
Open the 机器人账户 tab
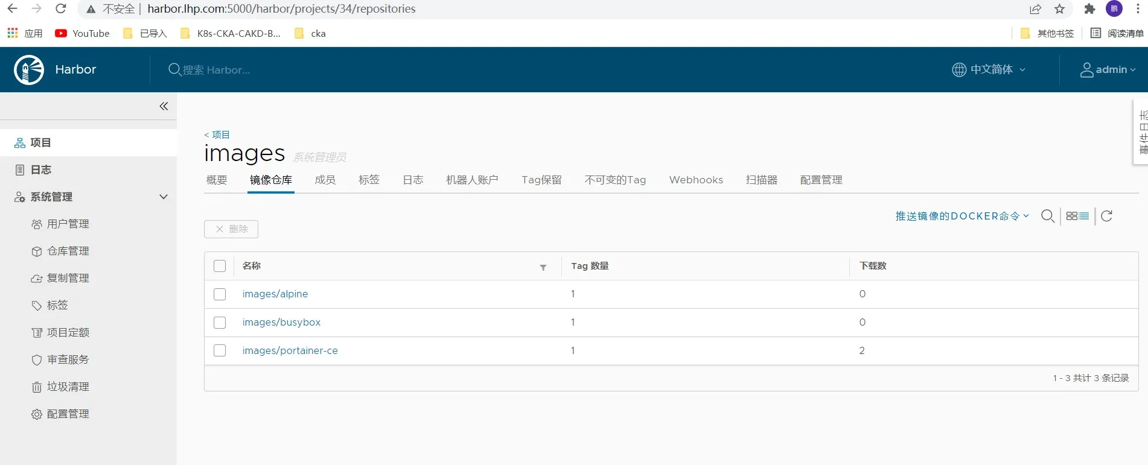pyautogui.click(x=472, y=180)
